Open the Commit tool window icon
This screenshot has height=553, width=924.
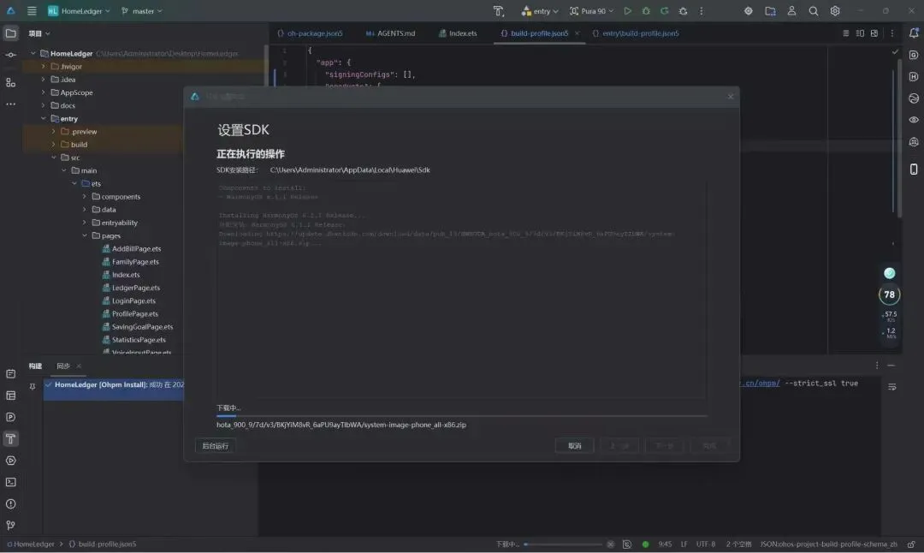(x=10, y=55)
